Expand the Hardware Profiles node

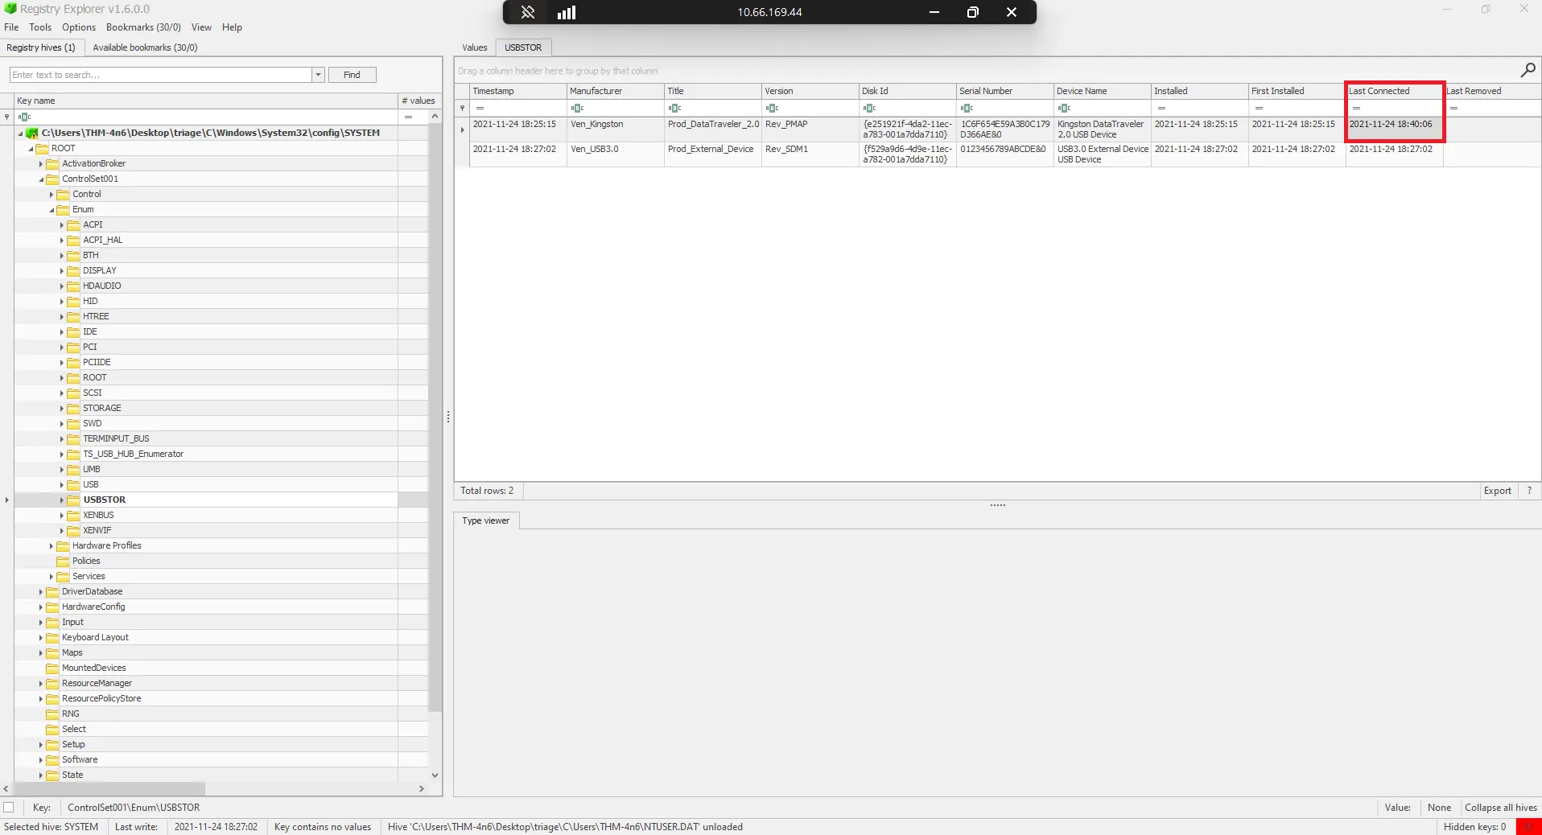(x=52, y=545)
